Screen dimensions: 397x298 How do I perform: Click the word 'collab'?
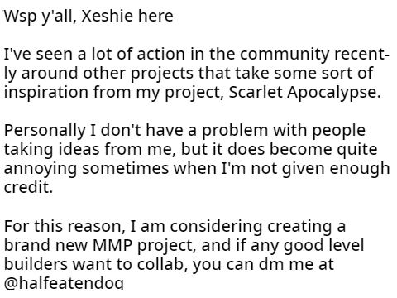coord(160,264)
